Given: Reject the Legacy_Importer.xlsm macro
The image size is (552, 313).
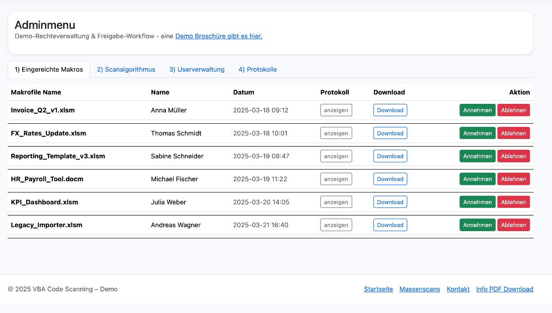Looking at the screenshot, I should pyautogui.click(x=513, y=225).
